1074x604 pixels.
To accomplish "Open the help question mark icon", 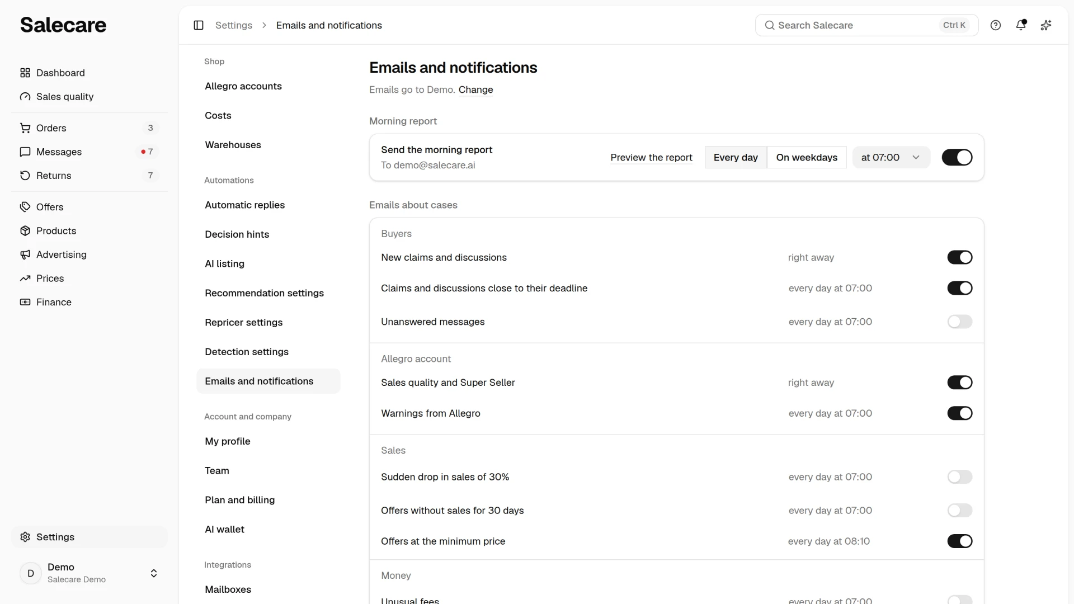I will (x=996, y=25).
